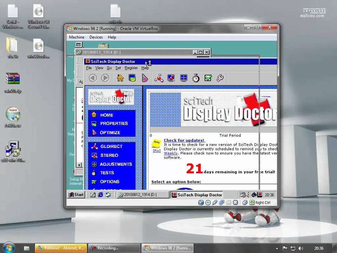Click the yellow Note sticky icon

156,143
